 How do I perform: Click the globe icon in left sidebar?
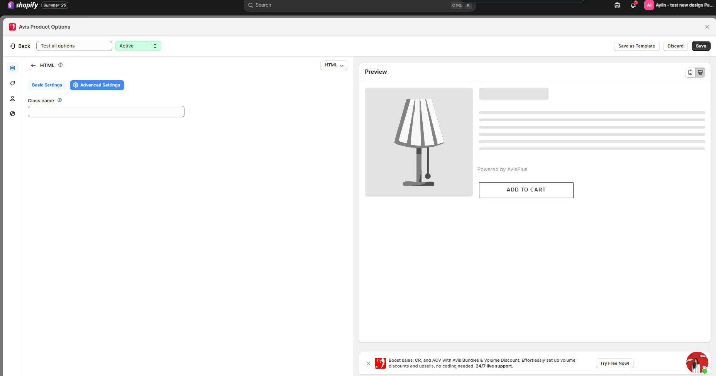12,114
